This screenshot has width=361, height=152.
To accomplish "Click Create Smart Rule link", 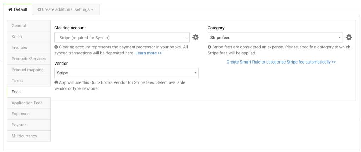I will click(281, 62).
